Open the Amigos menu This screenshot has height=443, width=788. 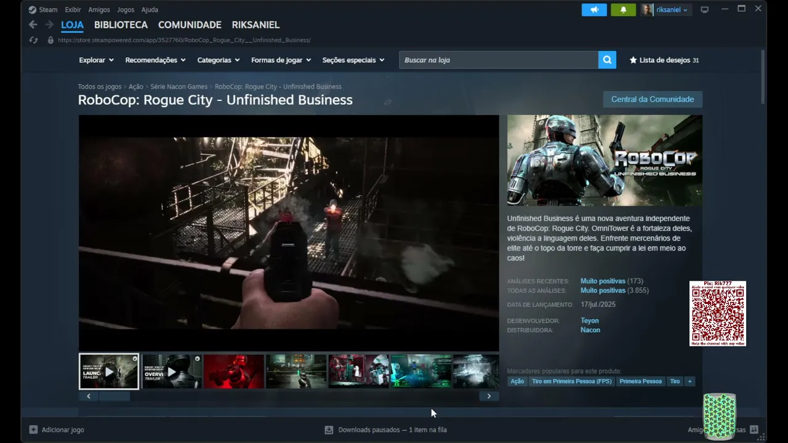[x=99, y=10]
